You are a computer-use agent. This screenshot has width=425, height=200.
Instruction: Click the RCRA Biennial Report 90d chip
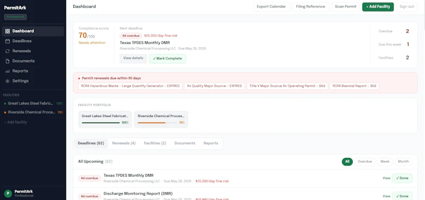[354, 86]
